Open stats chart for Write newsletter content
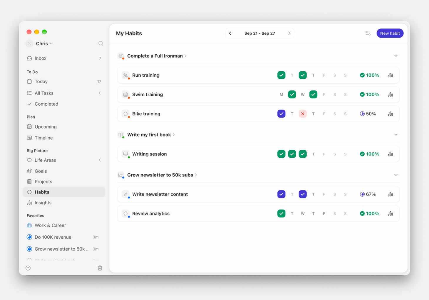429x300 pixels. pos(390,194)
